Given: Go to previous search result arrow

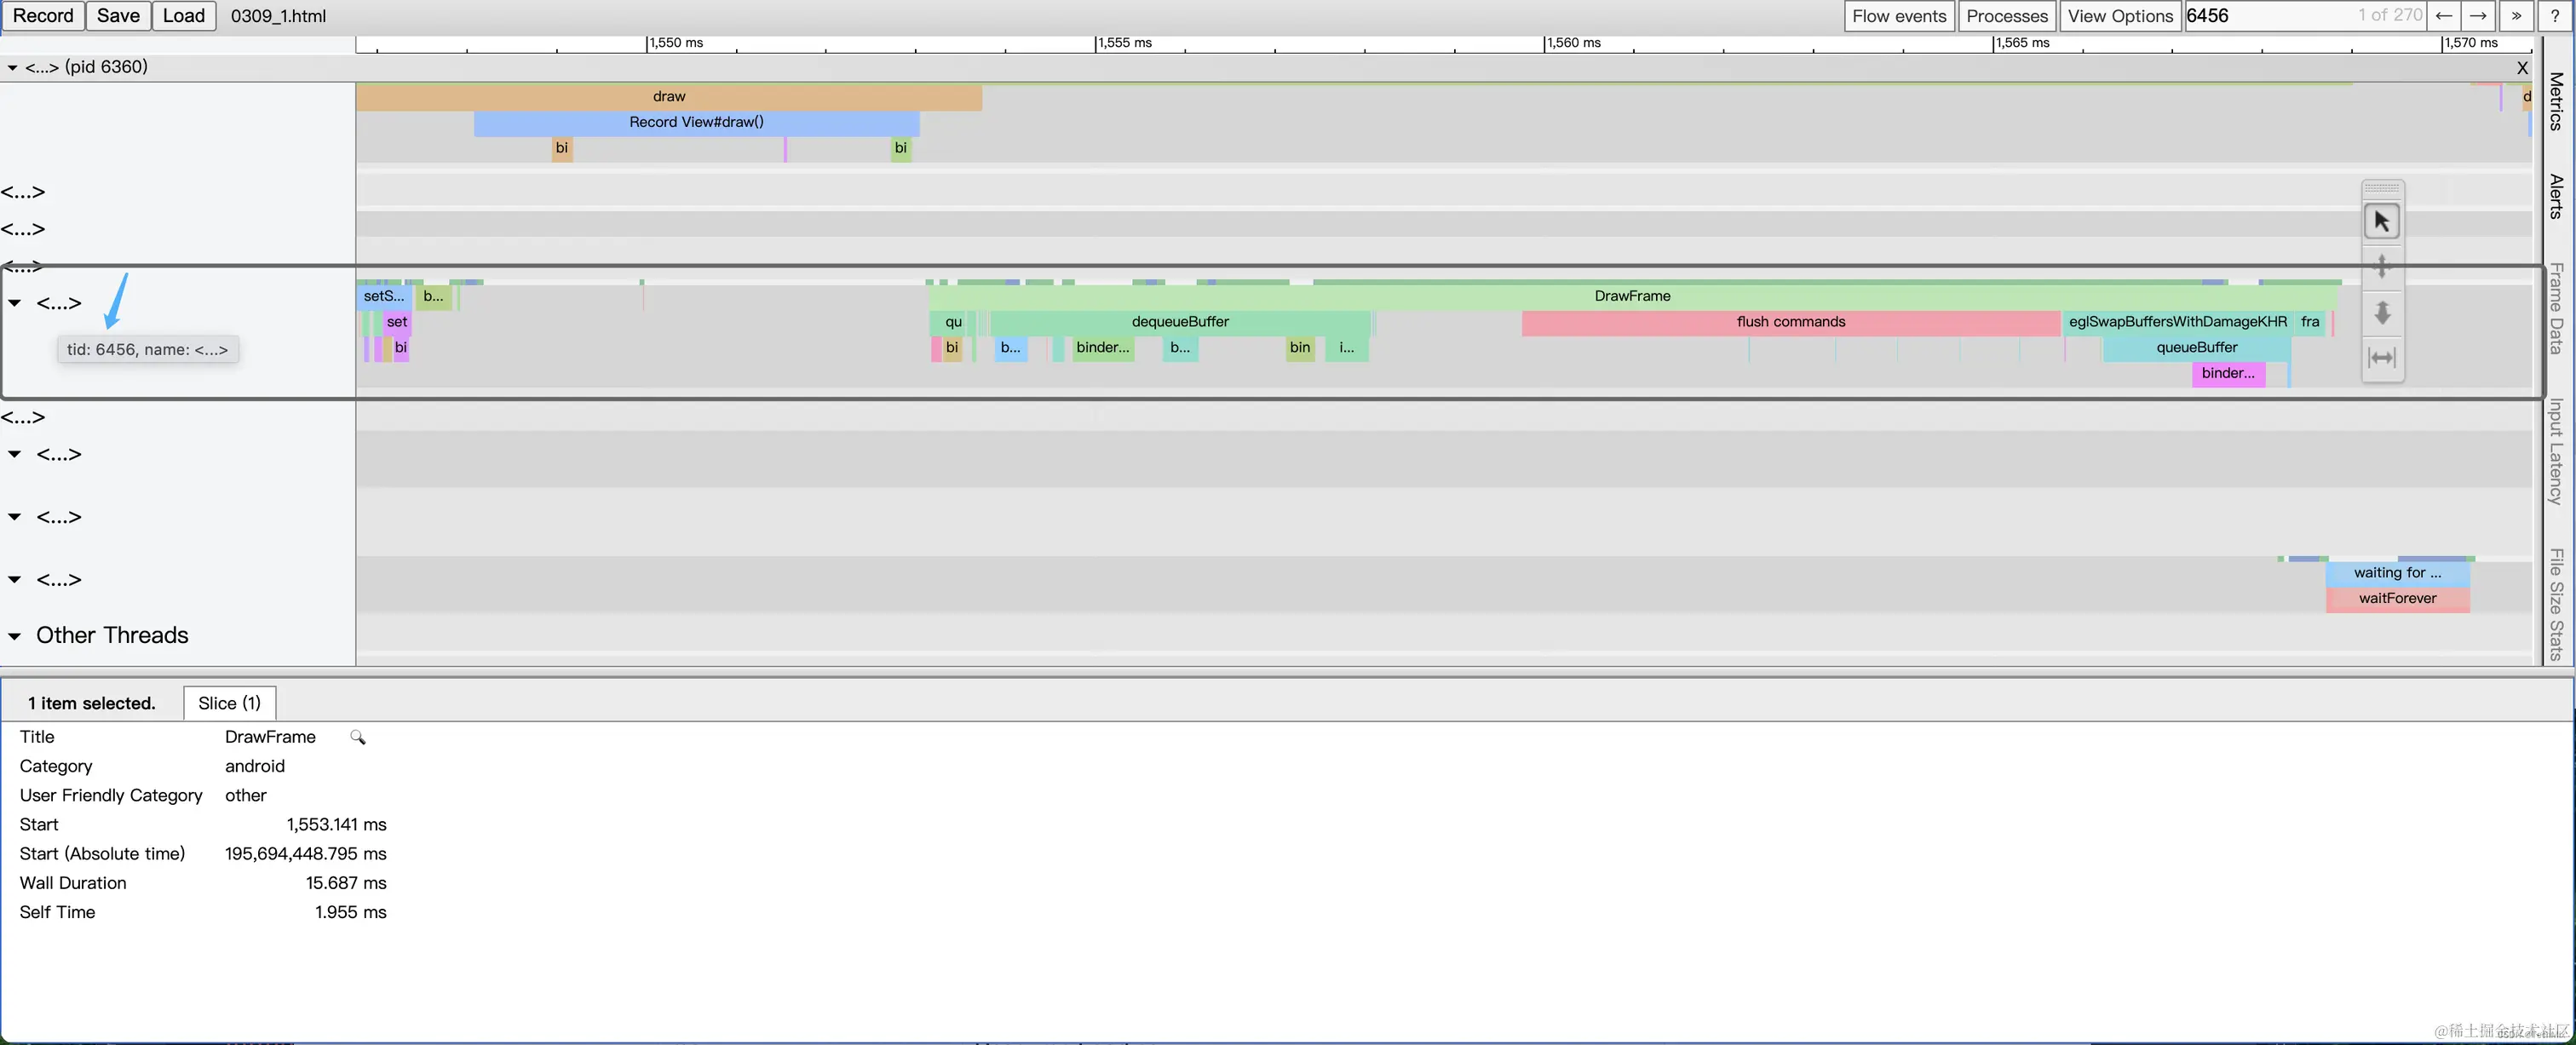Looking at the screenshot, I should click(x=2443, y=16).
